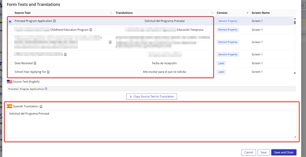Open the Context column filter

pos(247,13)
